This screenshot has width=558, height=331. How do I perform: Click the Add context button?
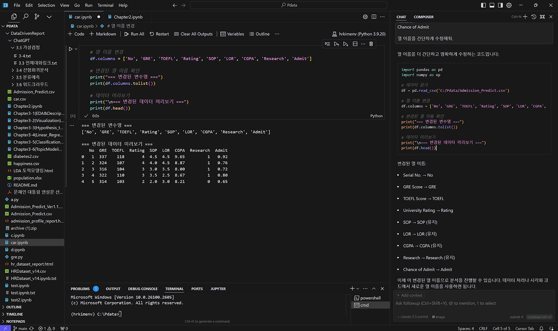point(409,295)
